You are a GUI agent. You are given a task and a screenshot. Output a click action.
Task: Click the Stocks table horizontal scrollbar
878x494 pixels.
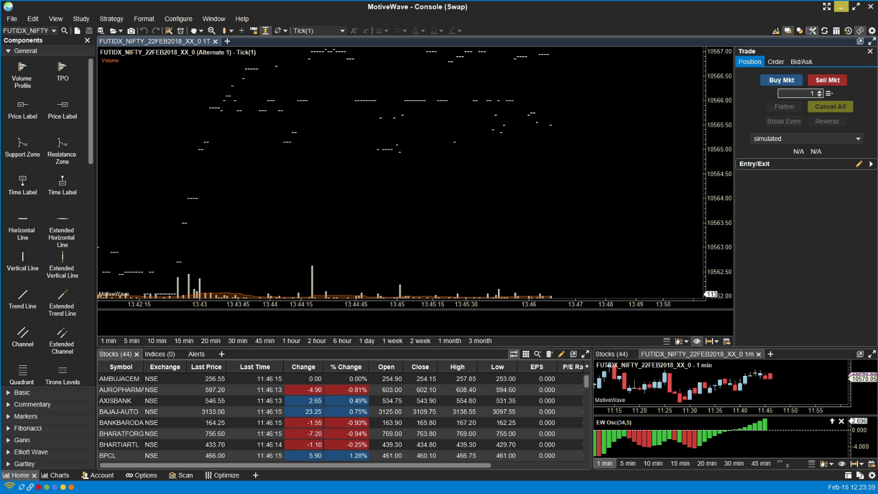(295, 466)
